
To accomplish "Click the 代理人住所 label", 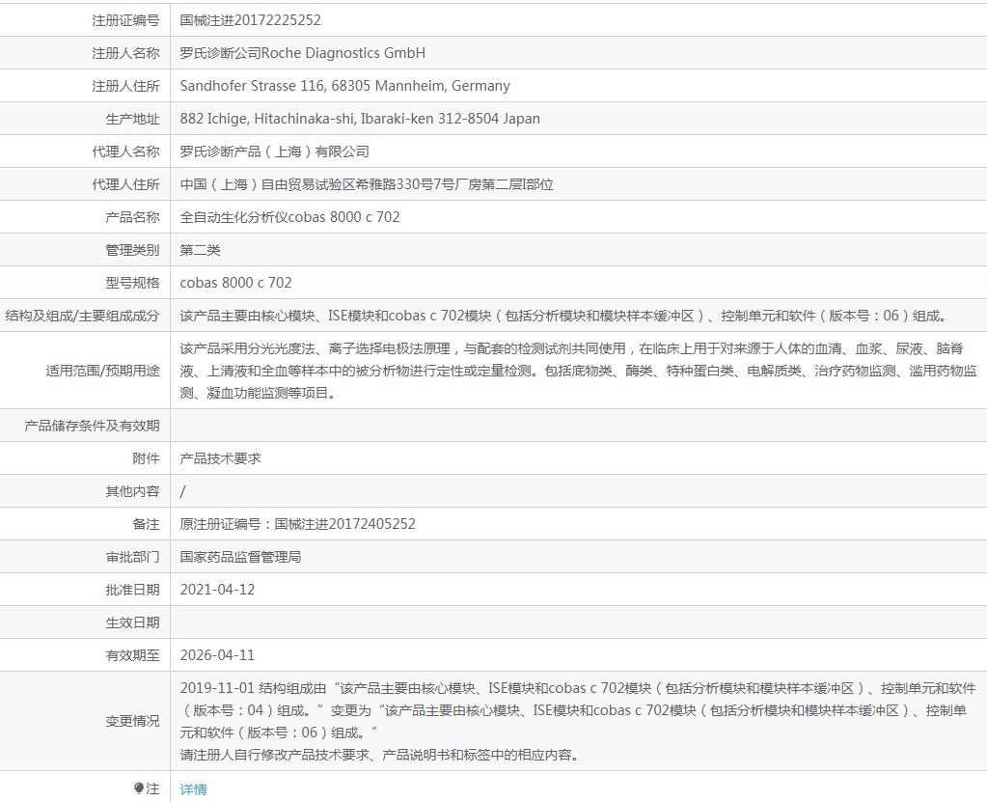I will 125,183.
